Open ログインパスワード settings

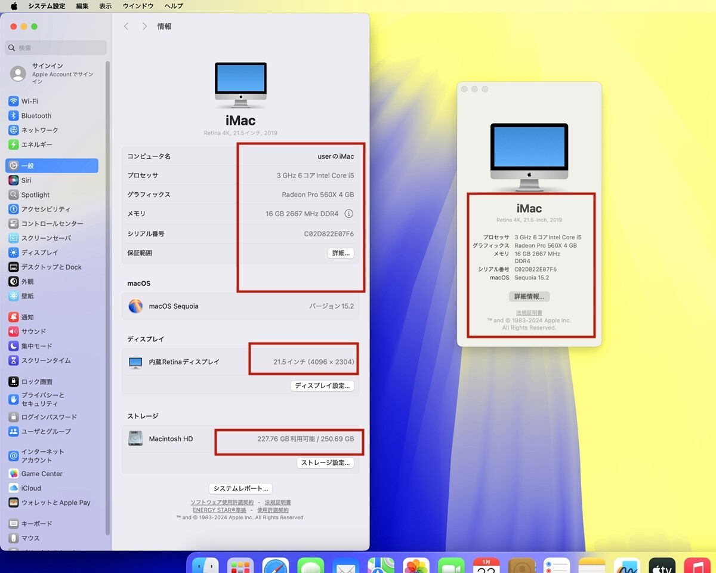[52, 417]
